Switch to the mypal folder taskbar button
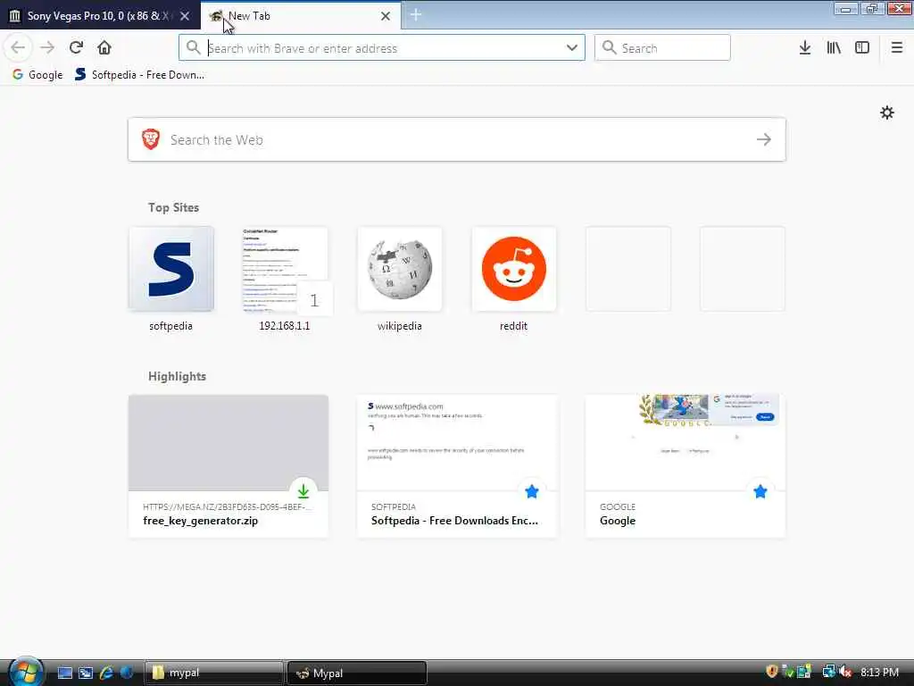 (212, 673)
